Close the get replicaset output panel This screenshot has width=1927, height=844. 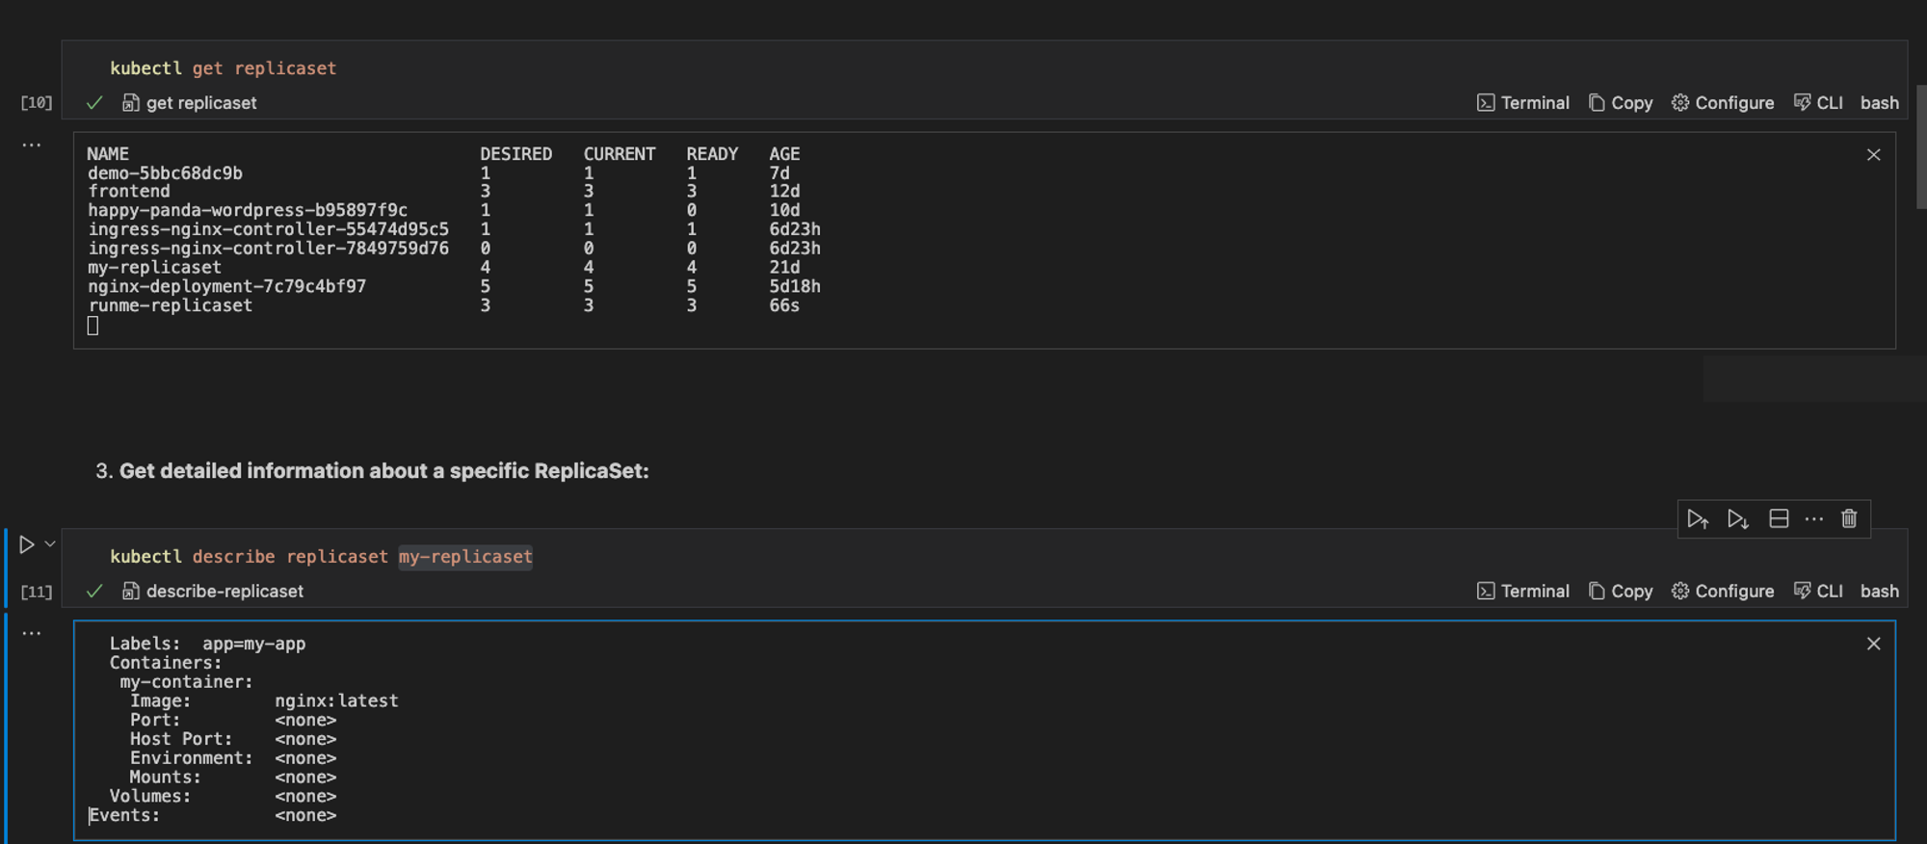pos(1873,155)
